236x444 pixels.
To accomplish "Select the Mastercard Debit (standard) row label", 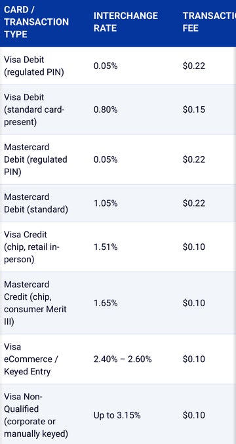I will [36, 203].
